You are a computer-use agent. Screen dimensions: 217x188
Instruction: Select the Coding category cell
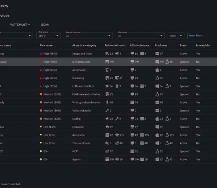pyautogui.click(x=76, y=119)
